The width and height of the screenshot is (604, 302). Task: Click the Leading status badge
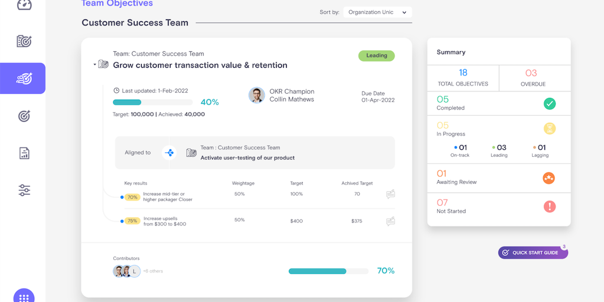click(376, 55)
